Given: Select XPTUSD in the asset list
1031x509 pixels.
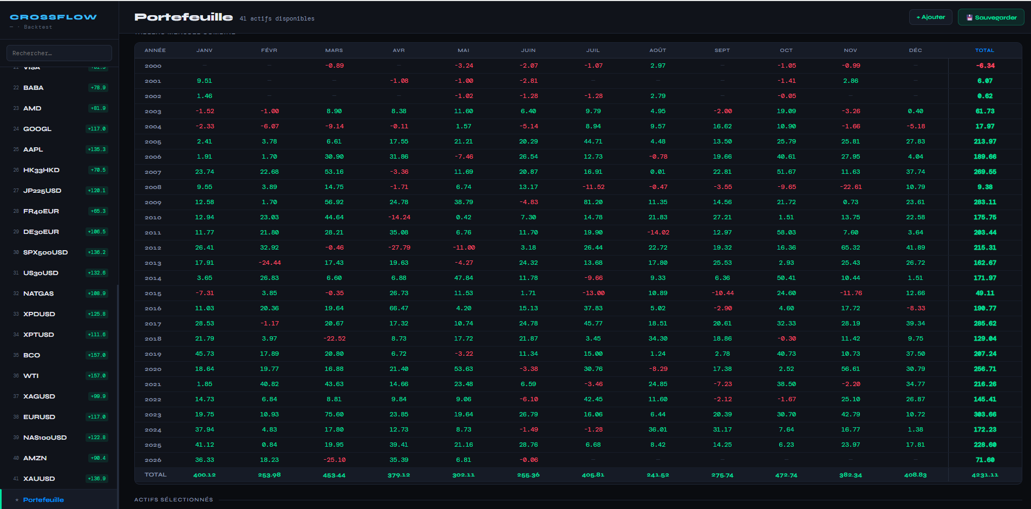Looking at the screenshot, I should (59, 335).
